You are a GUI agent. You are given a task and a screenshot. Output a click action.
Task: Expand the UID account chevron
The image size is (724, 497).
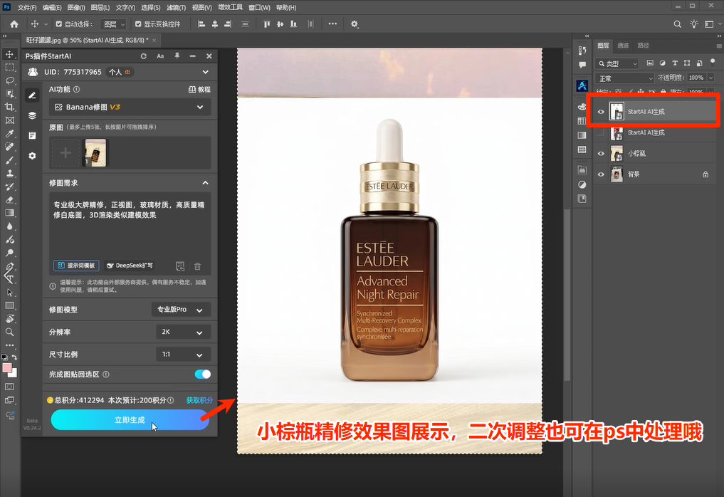206,72
